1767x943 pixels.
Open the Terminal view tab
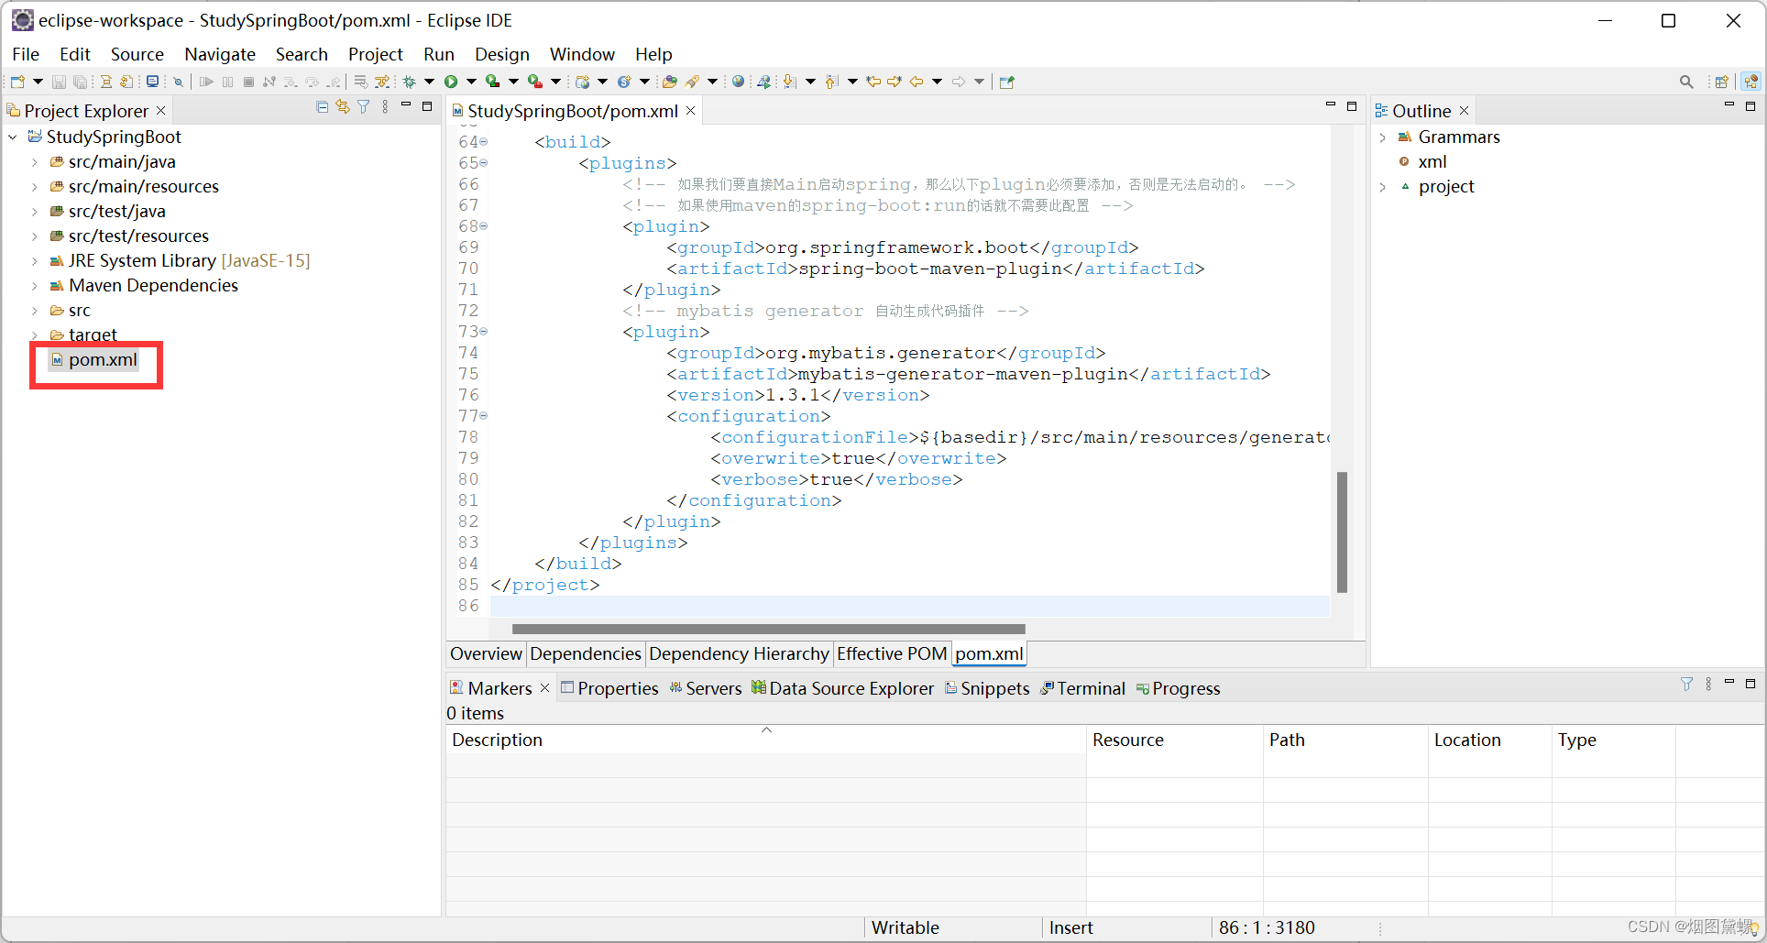(x=1082, y=688)
